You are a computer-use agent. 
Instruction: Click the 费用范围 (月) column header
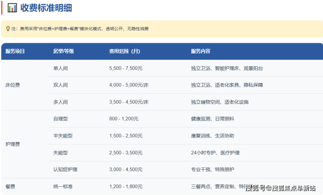pyautogui.click(x=124, y=51)
